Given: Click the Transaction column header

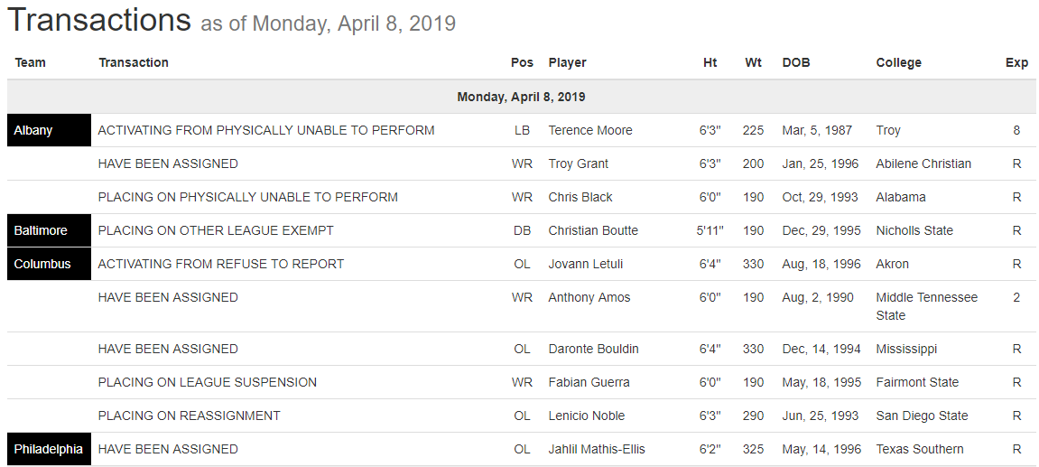Looking at the screenshot, I should tap(134, 62).
